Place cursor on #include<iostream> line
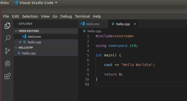The width and height of the screenshot is (187, 101). tap(115, 36)
